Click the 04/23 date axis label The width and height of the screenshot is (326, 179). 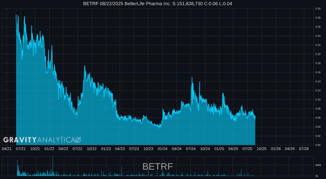point(120,149)
